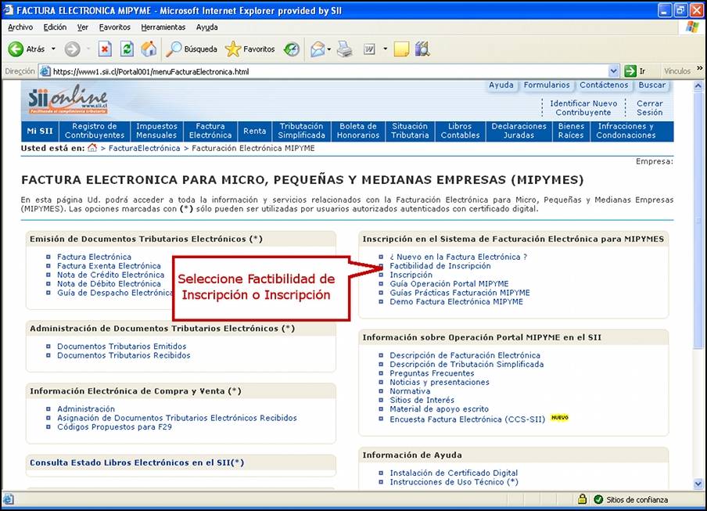The height and width of the screenshot is (511, 707).
Task: Click the Print page icon
Action: (x=345, y=49)
